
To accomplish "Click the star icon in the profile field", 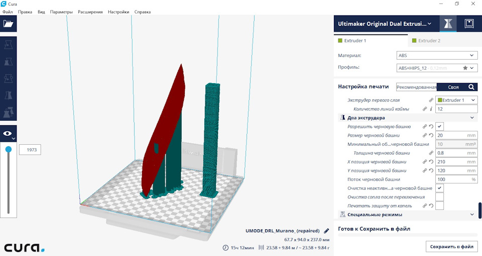I will [465, 68].
